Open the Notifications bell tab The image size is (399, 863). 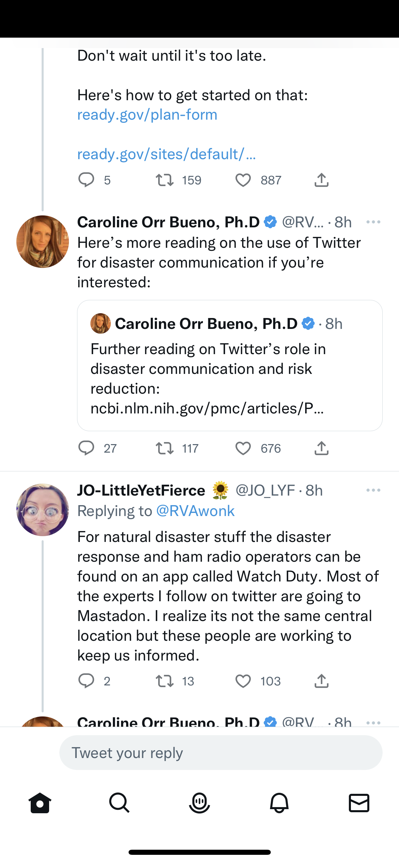[x=279, y=803]
